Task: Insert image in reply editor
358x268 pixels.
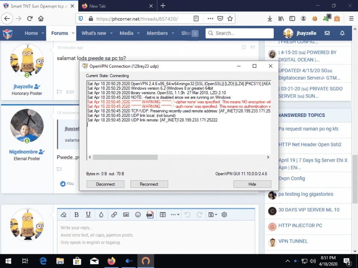Action: coord(126,214)
